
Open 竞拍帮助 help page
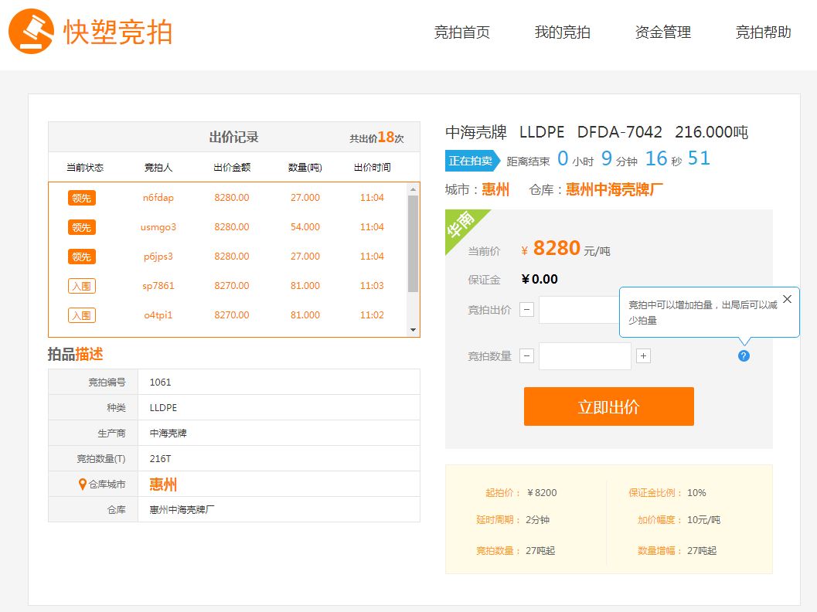point(763,32)
